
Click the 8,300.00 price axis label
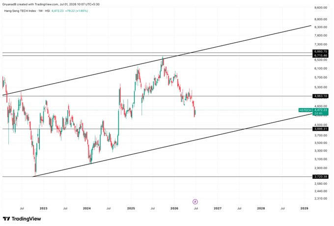(x=321, y=27)
